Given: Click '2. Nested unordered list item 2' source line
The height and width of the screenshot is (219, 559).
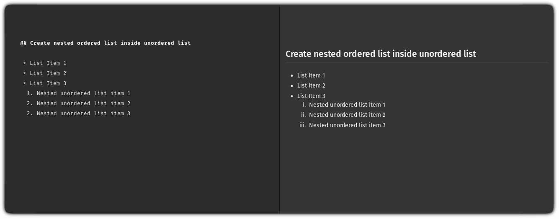Looking at the screenshot, I should (x=79, y=103).
